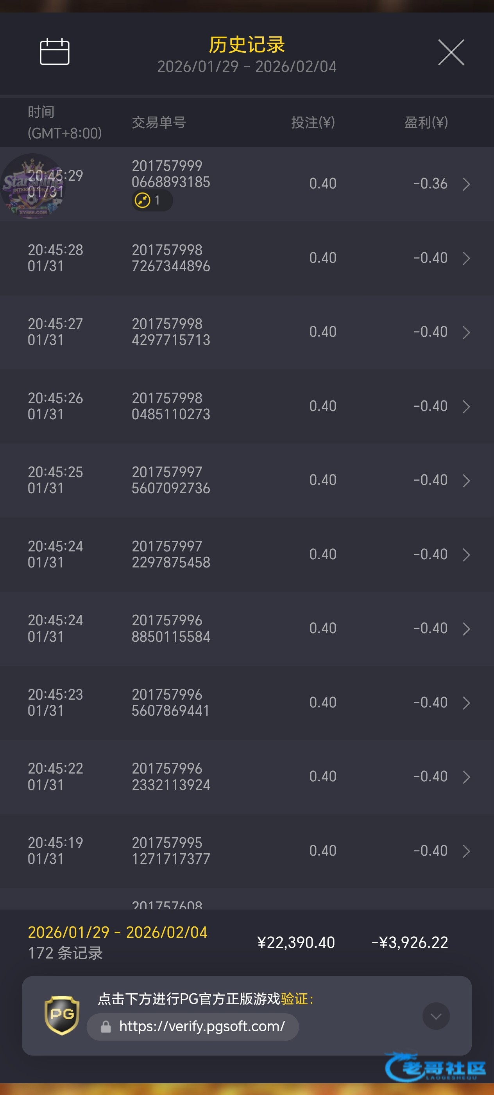
Task: Click the 交易单号 column header
Action: tap(159, 122)
